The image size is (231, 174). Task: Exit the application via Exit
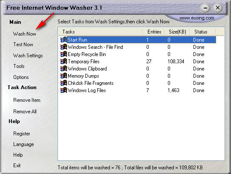[17, 166]
